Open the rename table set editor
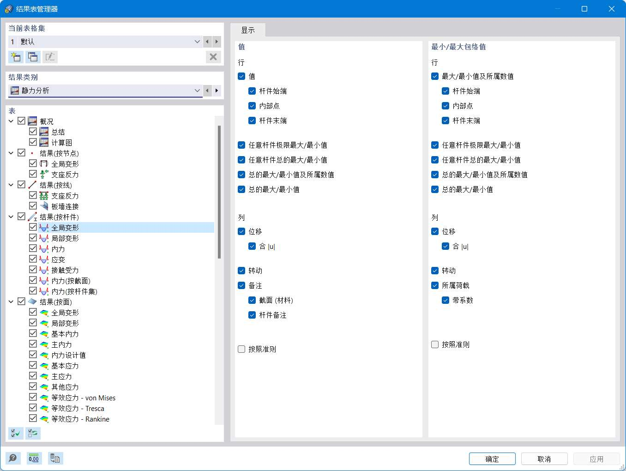Image resolution: width=626 pixels, height=471 pixels. (x=50, y=57)
